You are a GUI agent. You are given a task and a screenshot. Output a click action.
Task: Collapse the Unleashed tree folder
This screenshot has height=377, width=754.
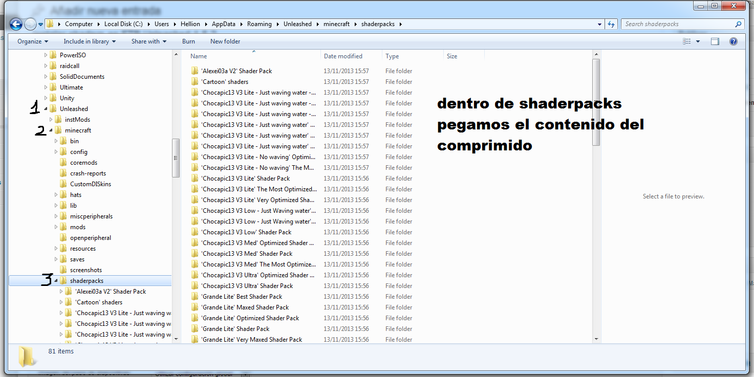coord(46,109)
